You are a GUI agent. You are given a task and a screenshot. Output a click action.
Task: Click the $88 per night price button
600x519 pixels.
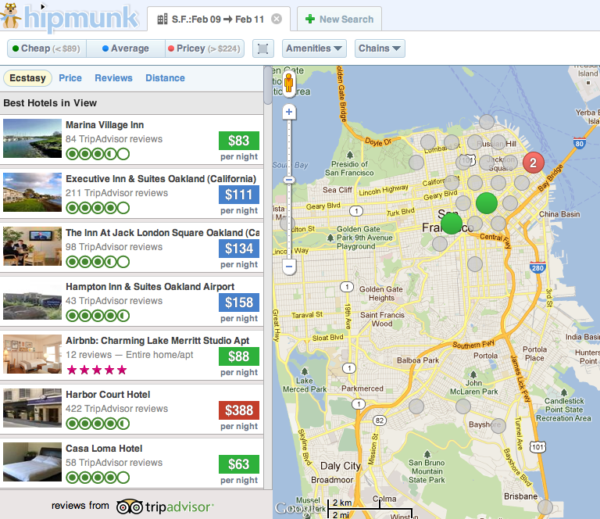tap(239, 356)
